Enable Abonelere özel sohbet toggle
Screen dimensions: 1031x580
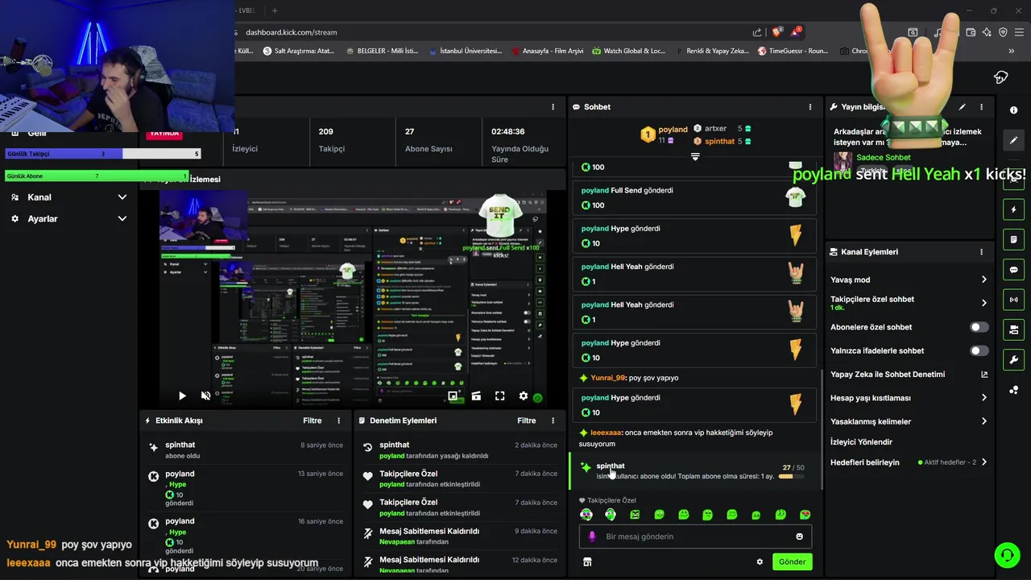[979, 327]
